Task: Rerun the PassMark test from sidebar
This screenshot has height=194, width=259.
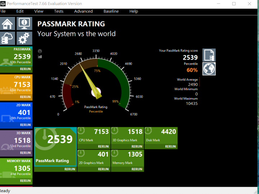Action: pos(25,69)
